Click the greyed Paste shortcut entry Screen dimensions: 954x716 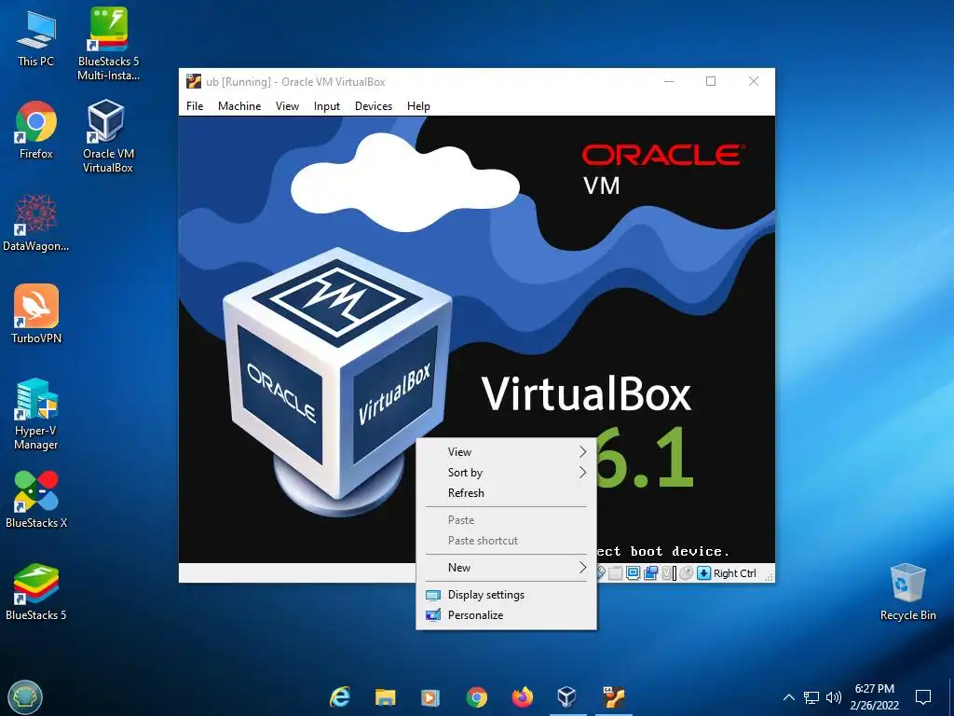coord(506,541)
